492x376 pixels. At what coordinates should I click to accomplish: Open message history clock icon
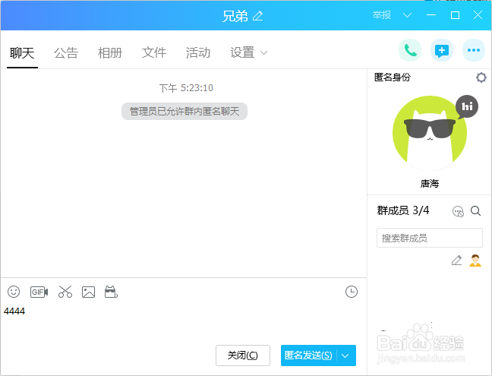pyautogui.click(x=352, y=292)
